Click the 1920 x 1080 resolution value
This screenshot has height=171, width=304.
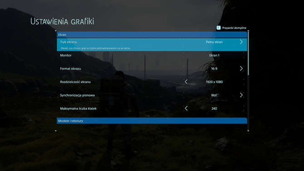click(214, 82)
